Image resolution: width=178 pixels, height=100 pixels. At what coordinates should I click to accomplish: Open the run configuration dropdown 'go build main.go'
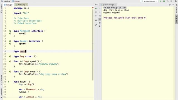click(149, 1)
